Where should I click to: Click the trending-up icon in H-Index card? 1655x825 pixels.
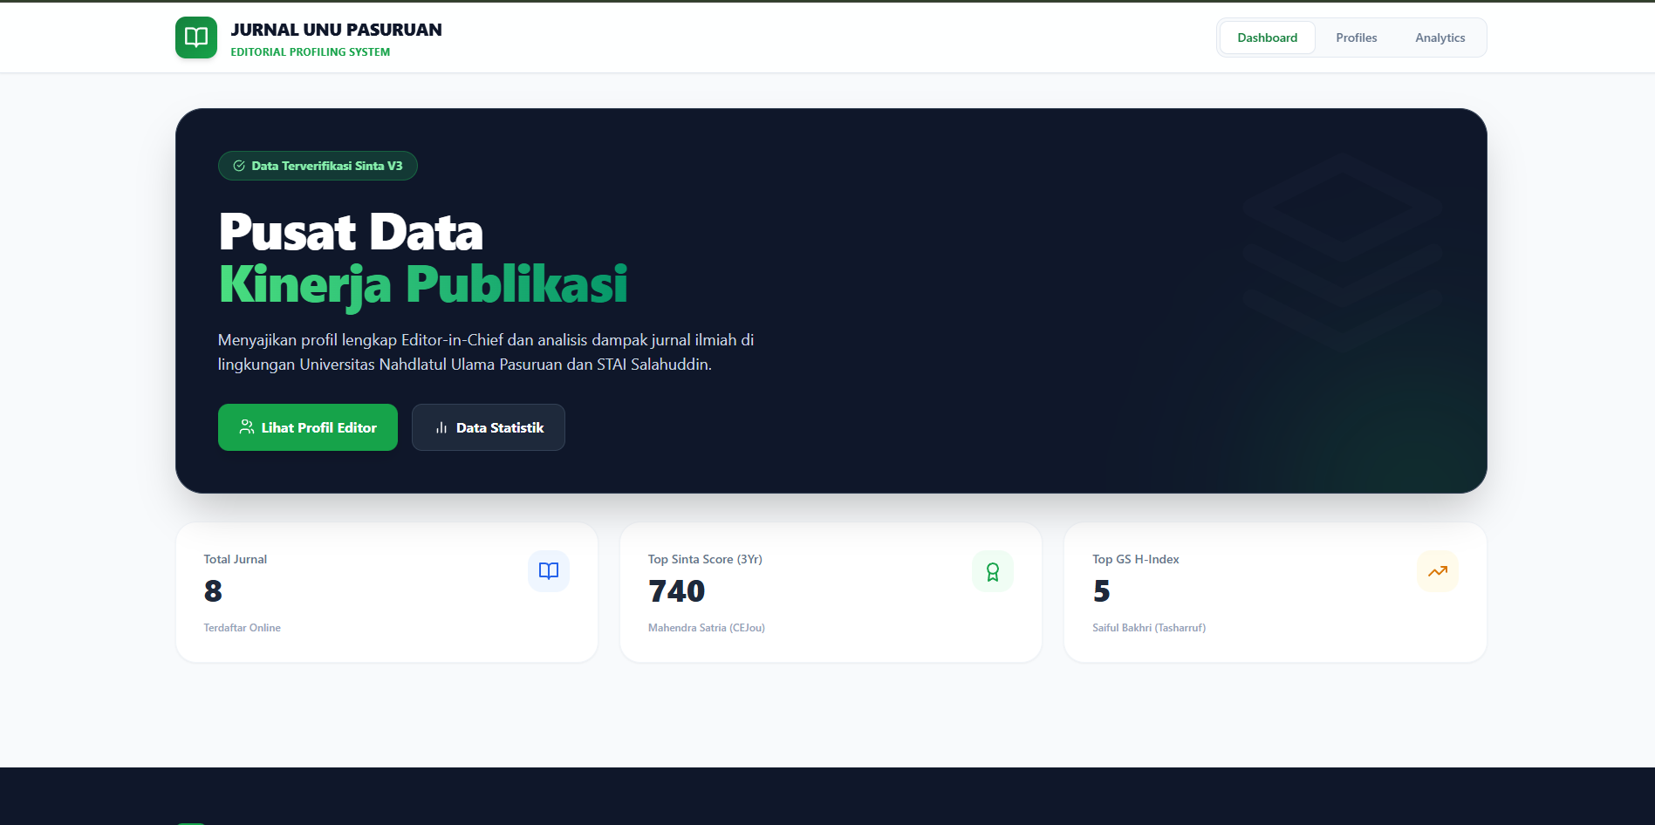coord(1438,571)
